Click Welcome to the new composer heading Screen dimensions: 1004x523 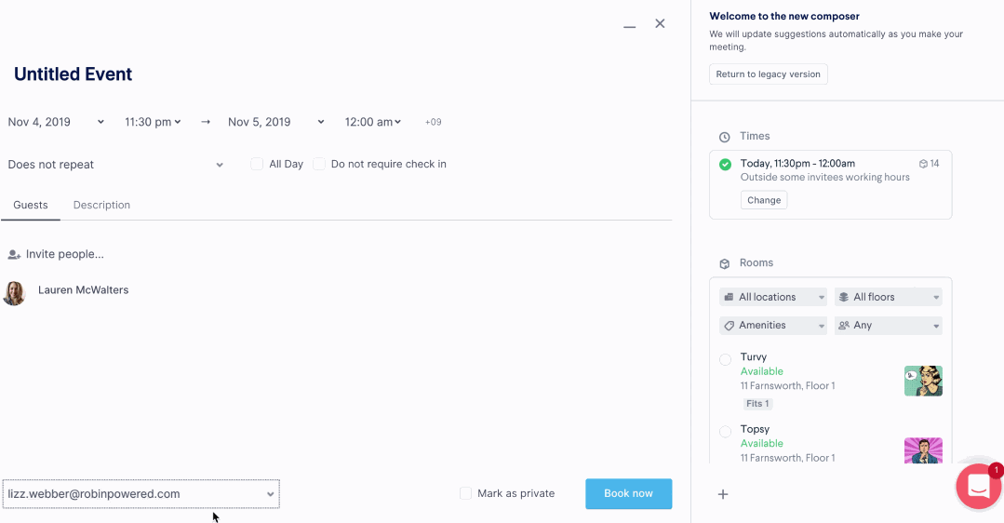(x=784, y=17)
